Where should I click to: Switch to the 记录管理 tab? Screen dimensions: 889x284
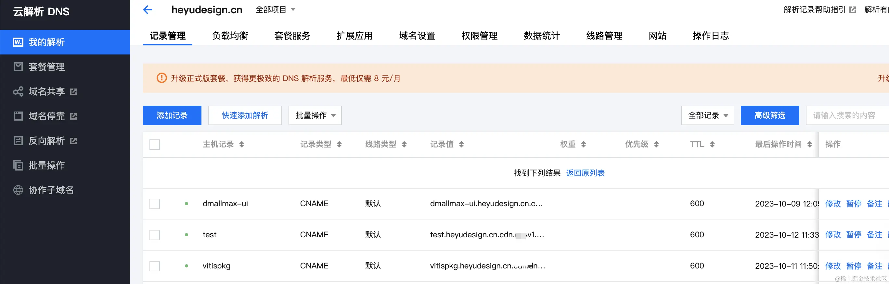[168, 36]
